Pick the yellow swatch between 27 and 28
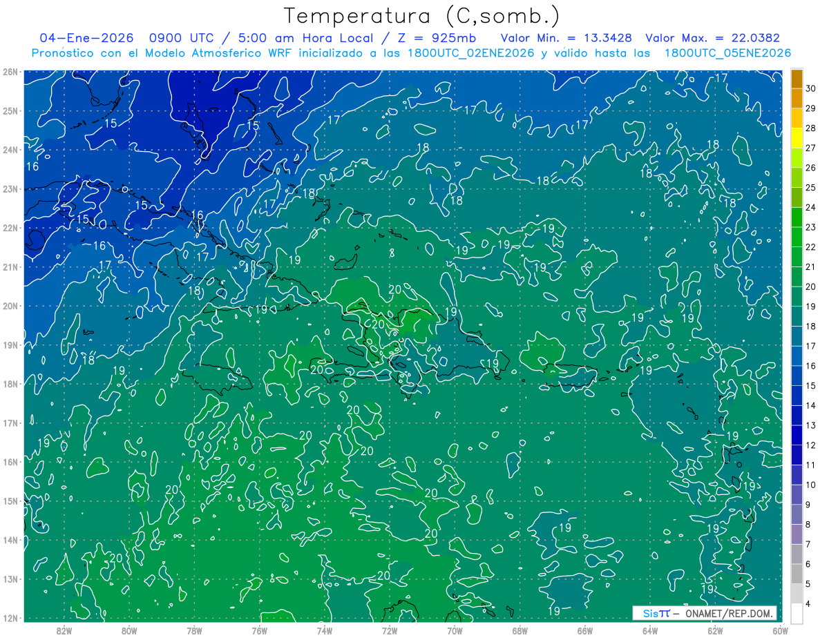Image resolution: width=829 pixels, height=640 pixels. [x=797, y=138]
